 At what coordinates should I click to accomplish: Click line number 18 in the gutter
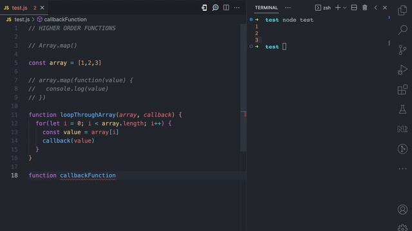tap(14, 175)
